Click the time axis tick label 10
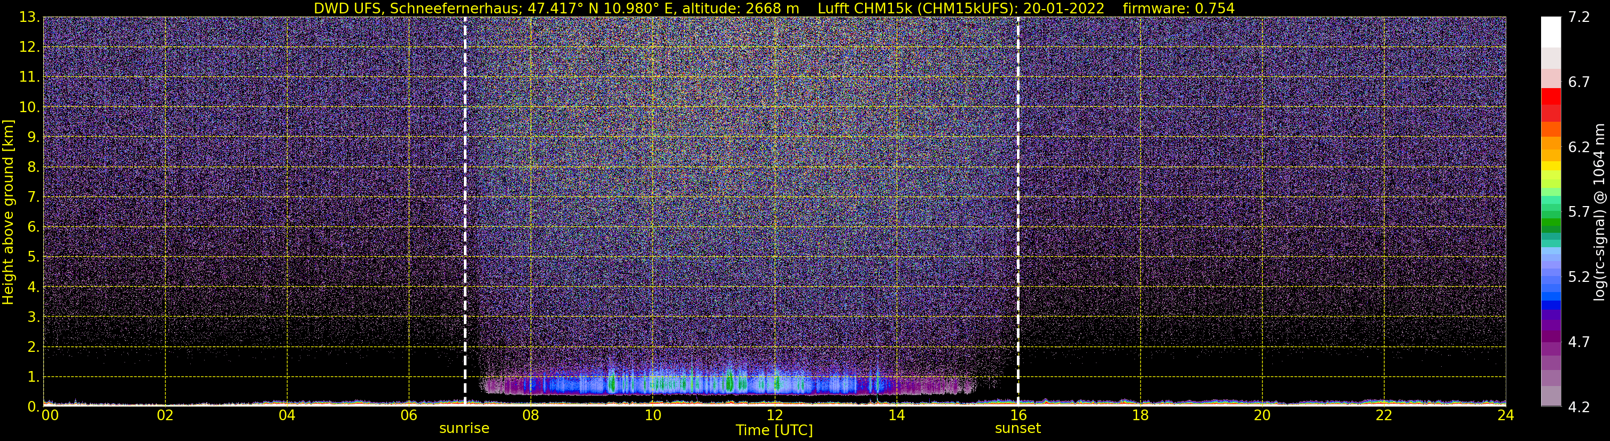1610x441 pixels. click(x=652, y=415)
